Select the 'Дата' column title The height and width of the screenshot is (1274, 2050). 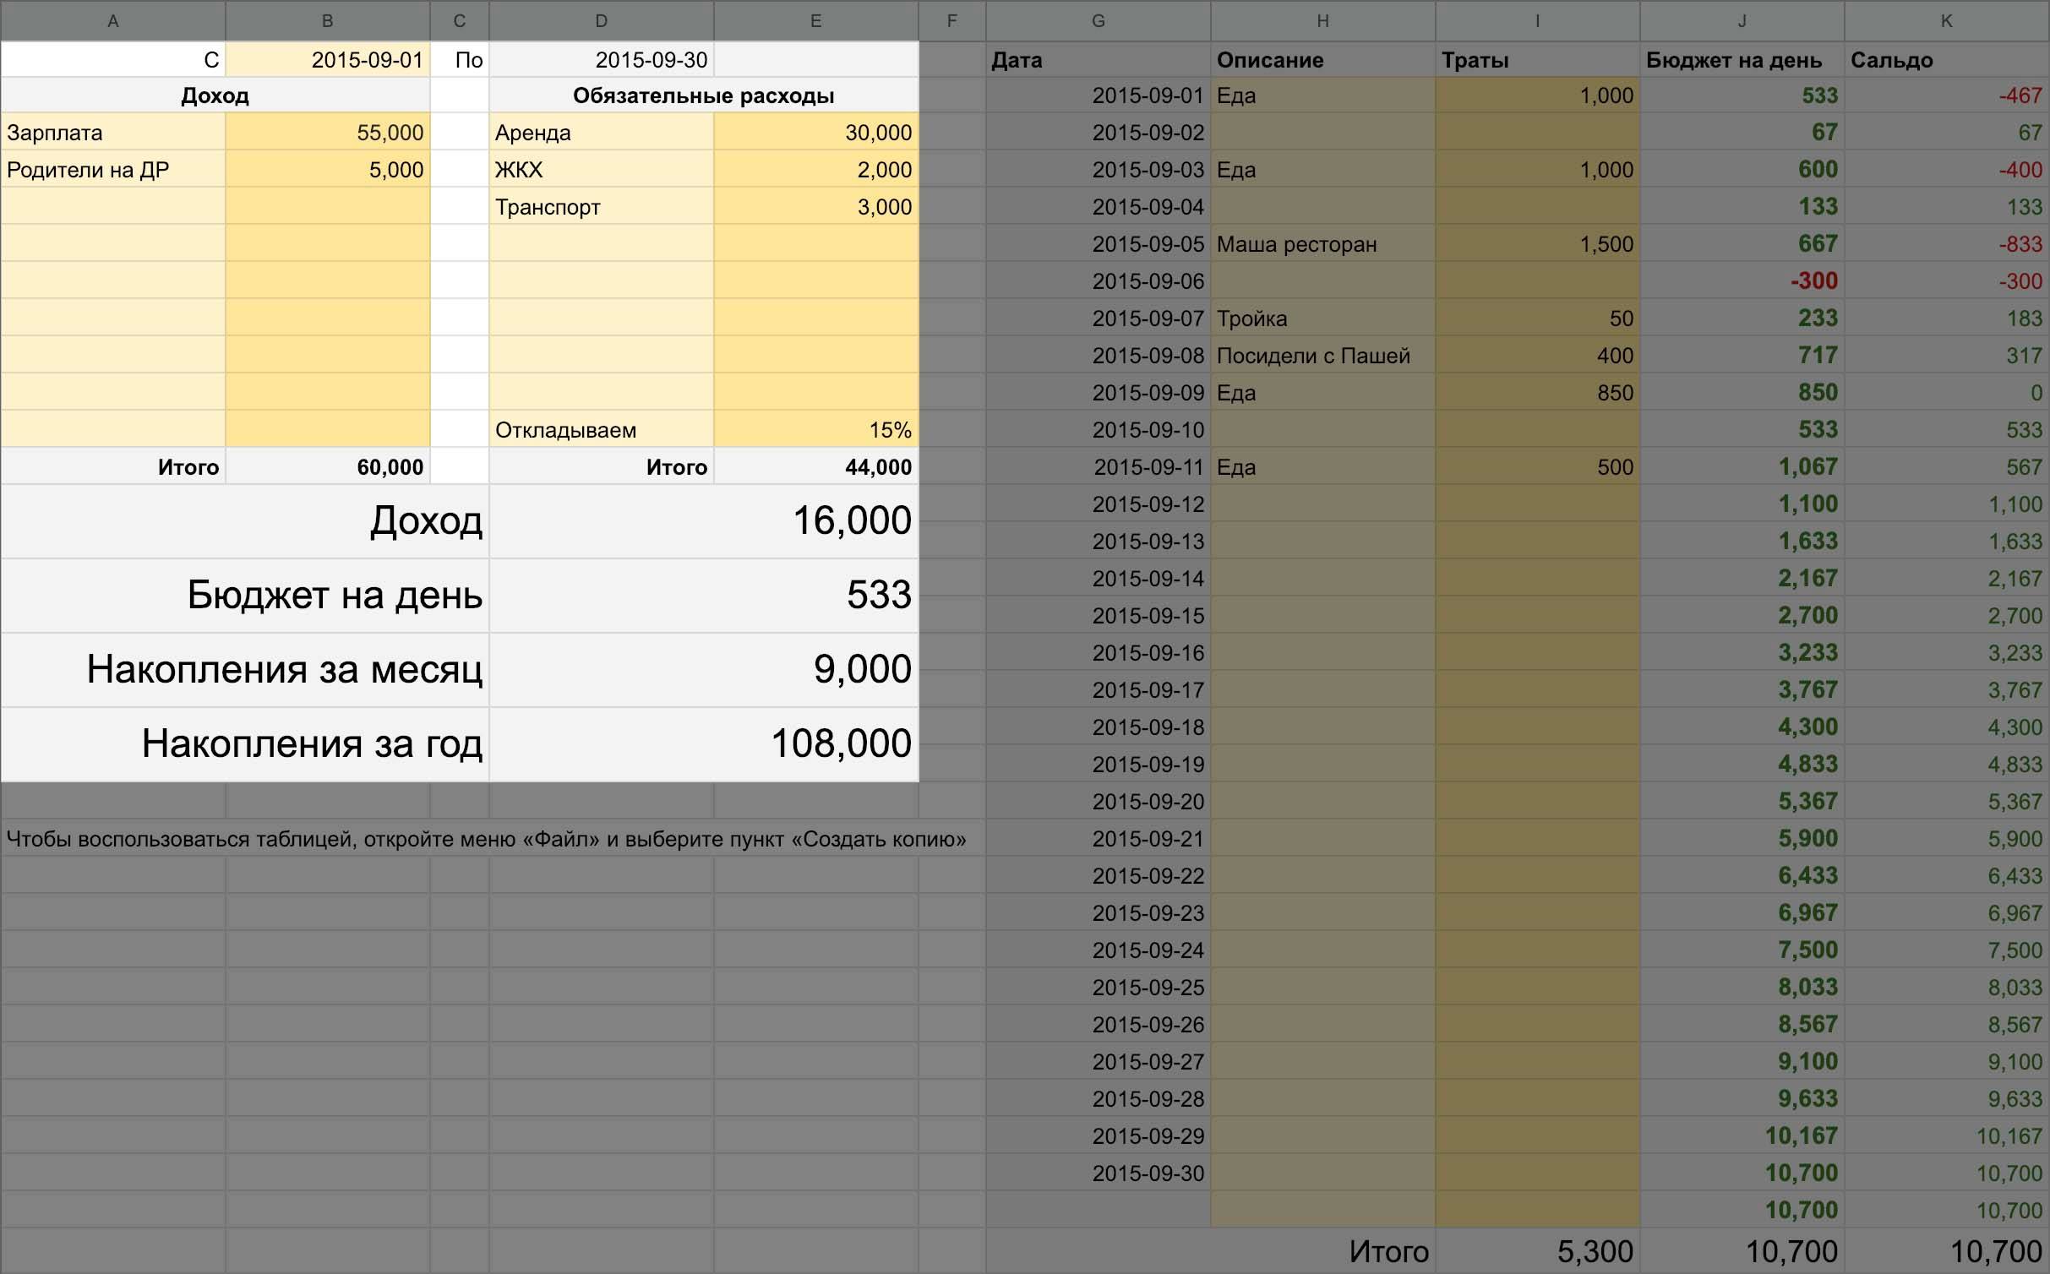coord(1099,60)
